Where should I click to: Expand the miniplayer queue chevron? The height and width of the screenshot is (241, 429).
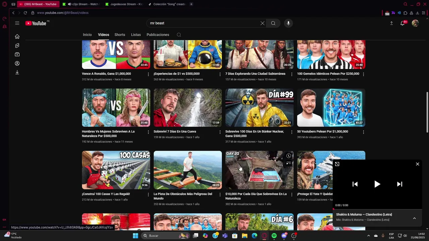[414, 218]
